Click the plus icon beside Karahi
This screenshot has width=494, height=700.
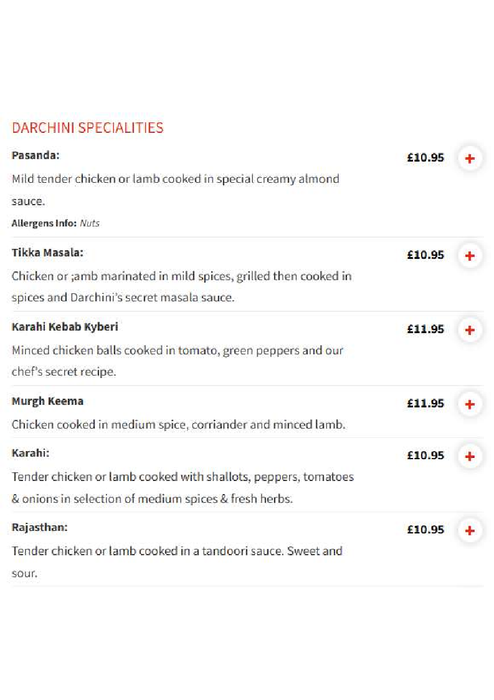tap(470, 456)
